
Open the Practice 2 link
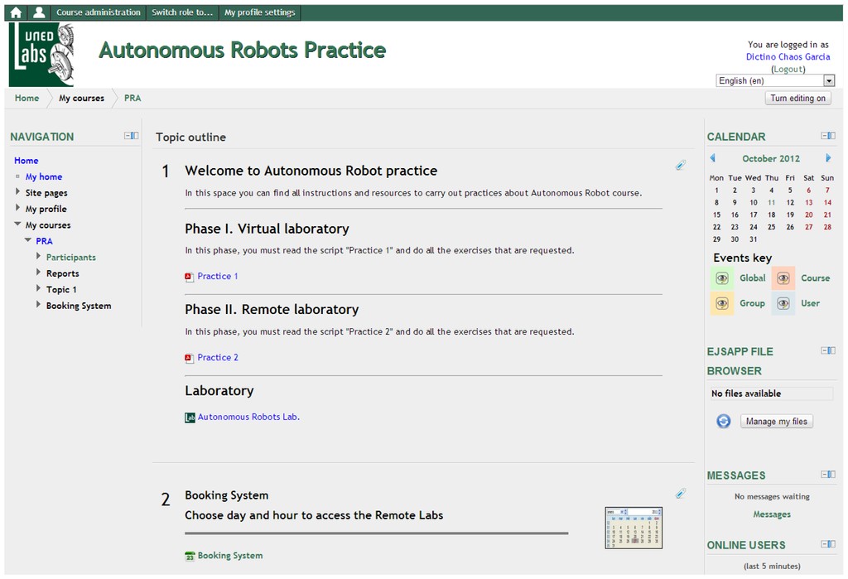pyautogui.click(x=218, y=358)
